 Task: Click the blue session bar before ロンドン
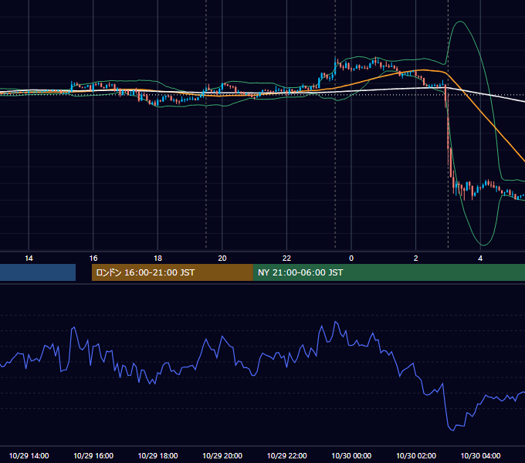38,272
